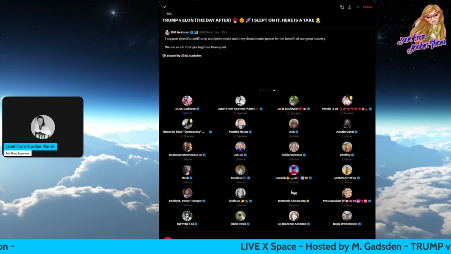Click the blue 'Janet From Another Planet' name banner
451x254 pixels.
[30, 147]
